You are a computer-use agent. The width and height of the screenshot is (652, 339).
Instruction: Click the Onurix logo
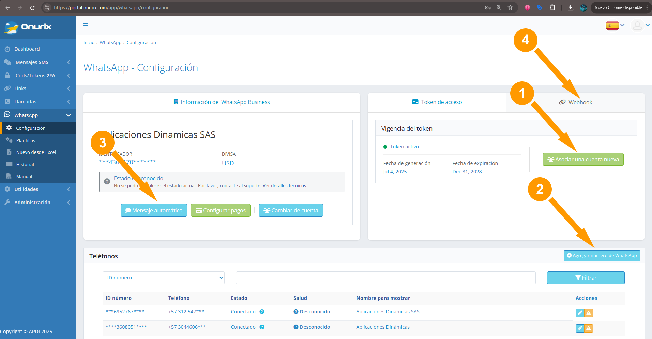[x=28, y=27]
